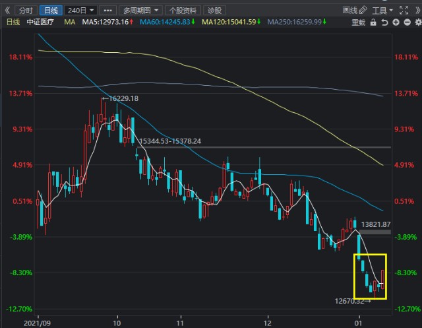Switch to the 分时 tab
422x328 pixels.
tap(25, 11)
